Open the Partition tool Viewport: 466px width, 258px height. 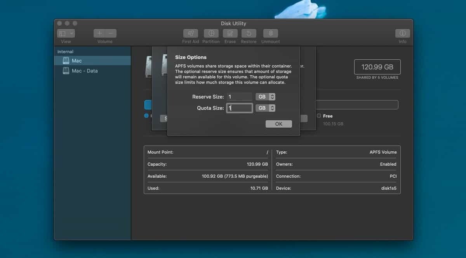(211, 34)
